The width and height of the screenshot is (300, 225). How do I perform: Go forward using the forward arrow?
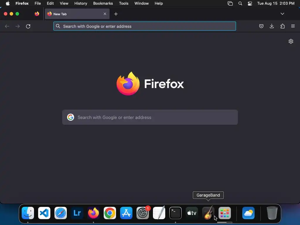point(17,26)
